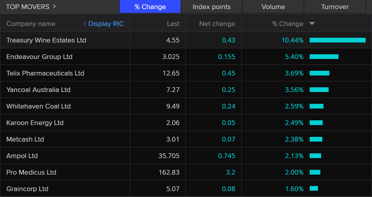
Task: Click net change 0.155
Action: pyautogui.click(x=226, y=57)
